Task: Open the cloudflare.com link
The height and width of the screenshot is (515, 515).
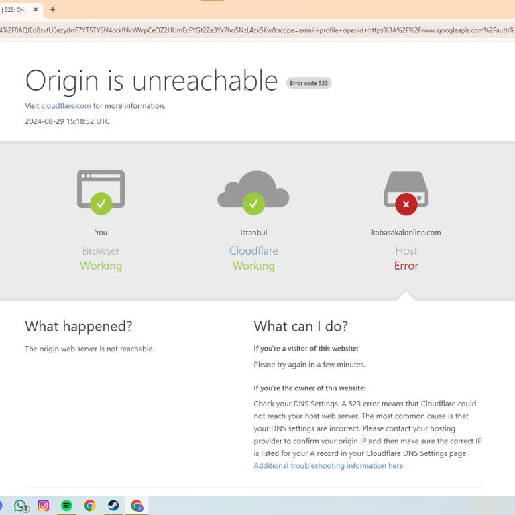Action: point(66,106)
